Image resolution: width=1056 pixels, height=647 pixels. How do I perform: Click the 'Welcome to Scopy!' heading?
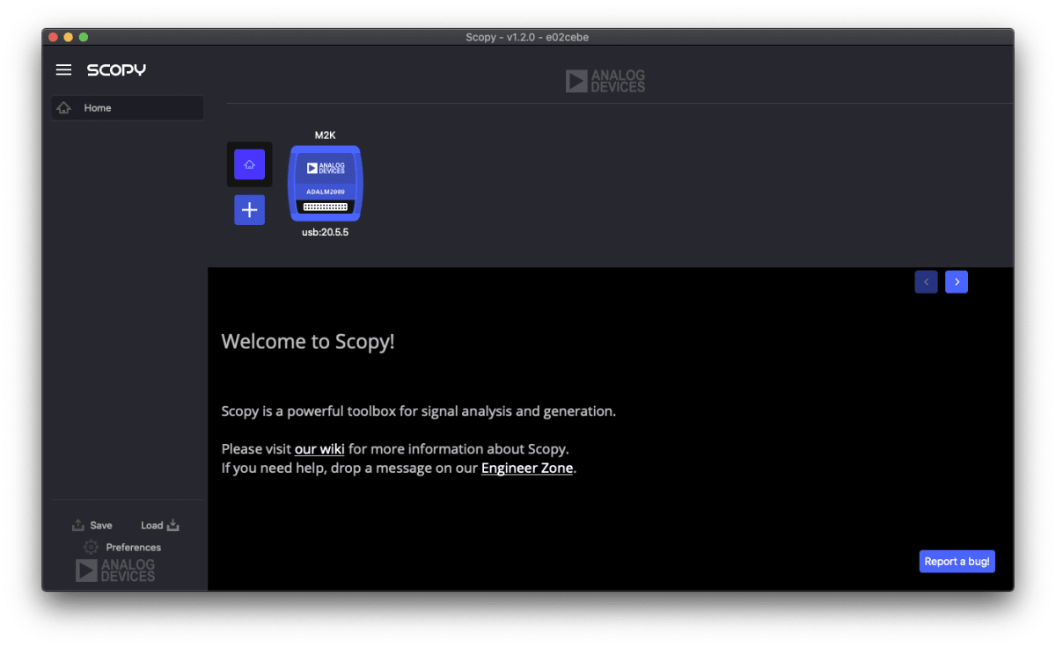[308, 341]
